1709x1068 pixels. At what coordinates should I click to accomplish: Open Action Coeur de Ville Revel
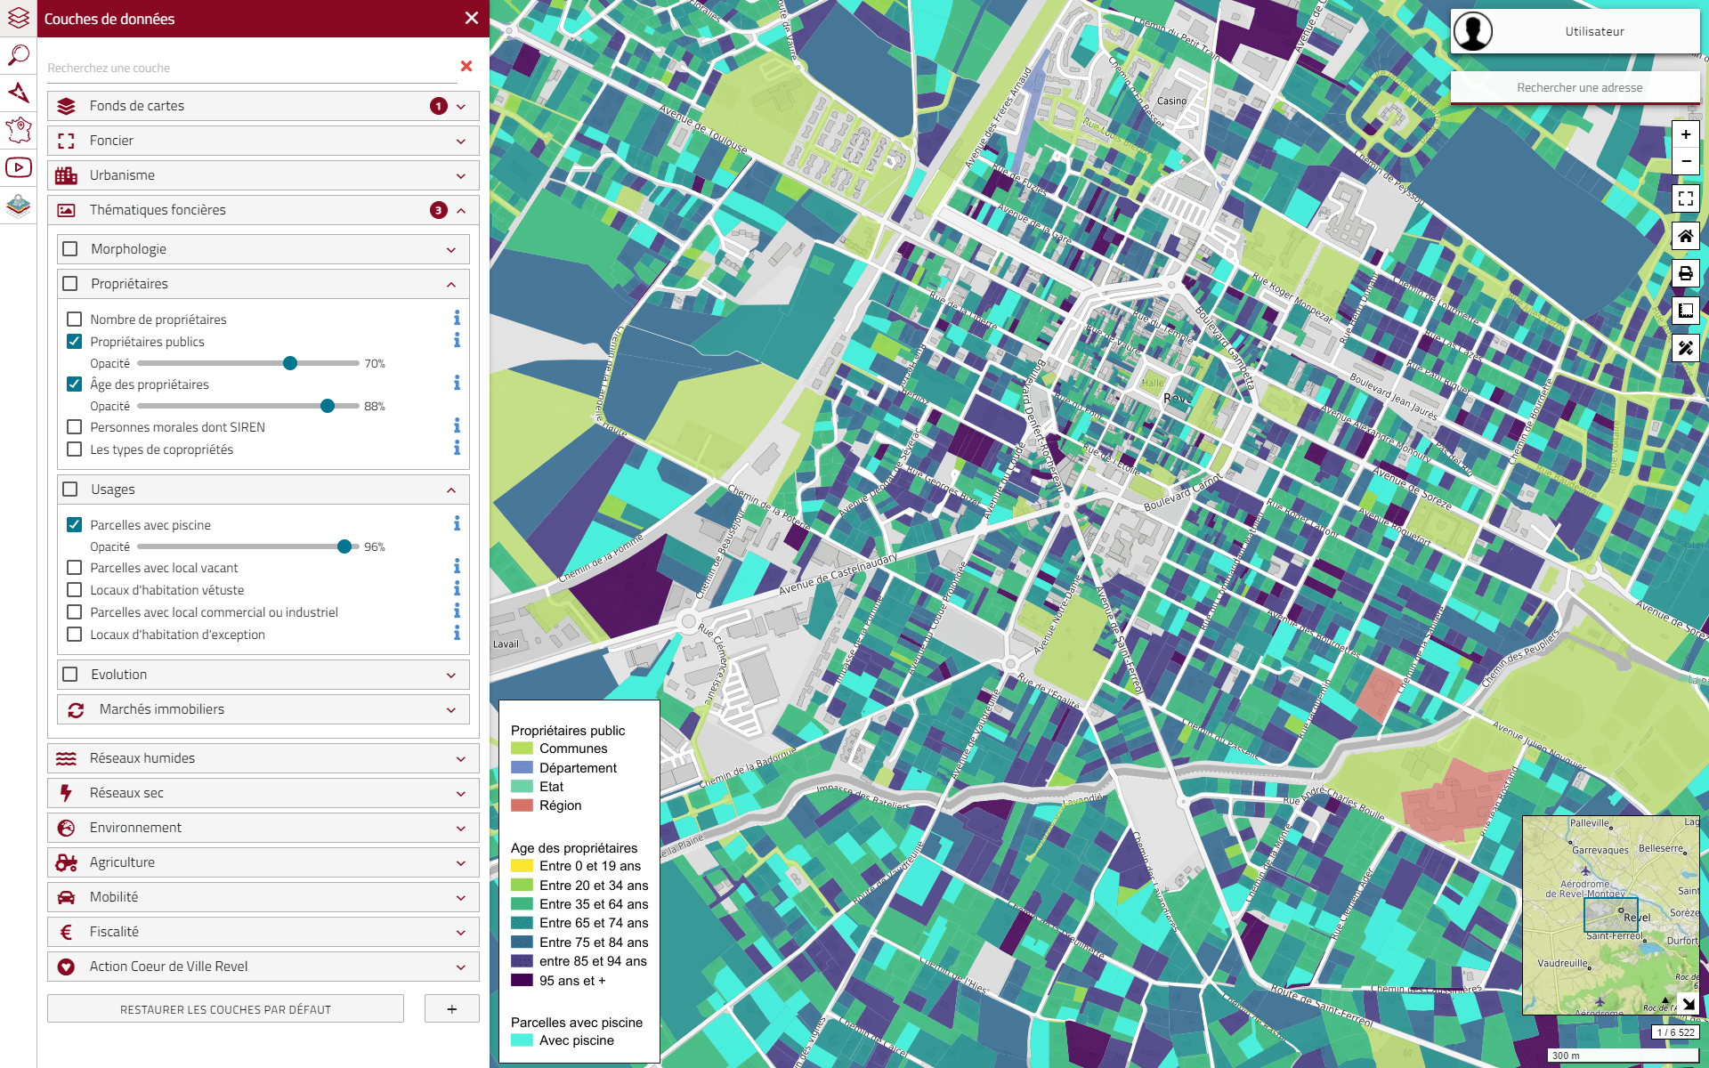[x=263, y=967]
